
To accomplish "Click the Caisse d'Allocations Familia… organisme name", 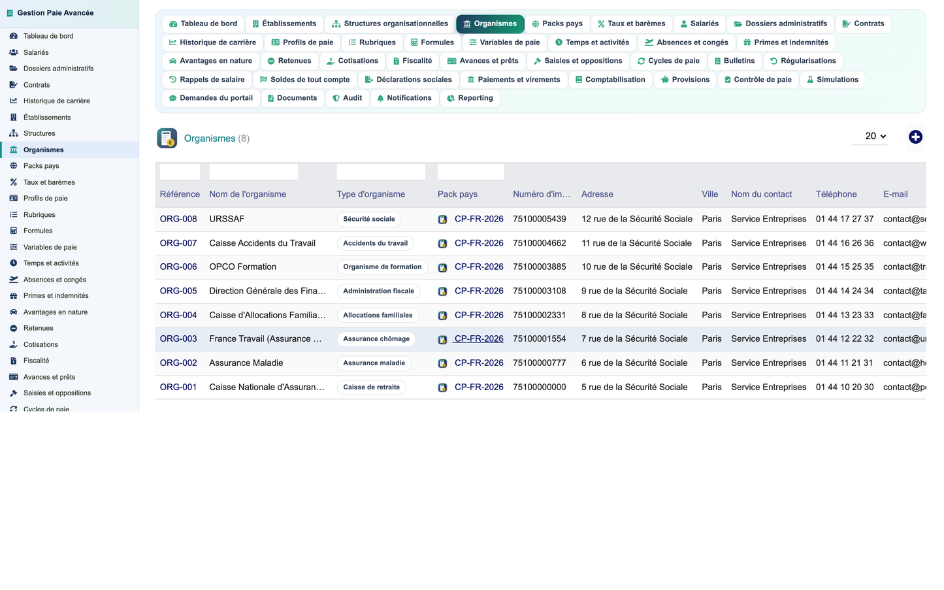I will (x=267, y=315).
